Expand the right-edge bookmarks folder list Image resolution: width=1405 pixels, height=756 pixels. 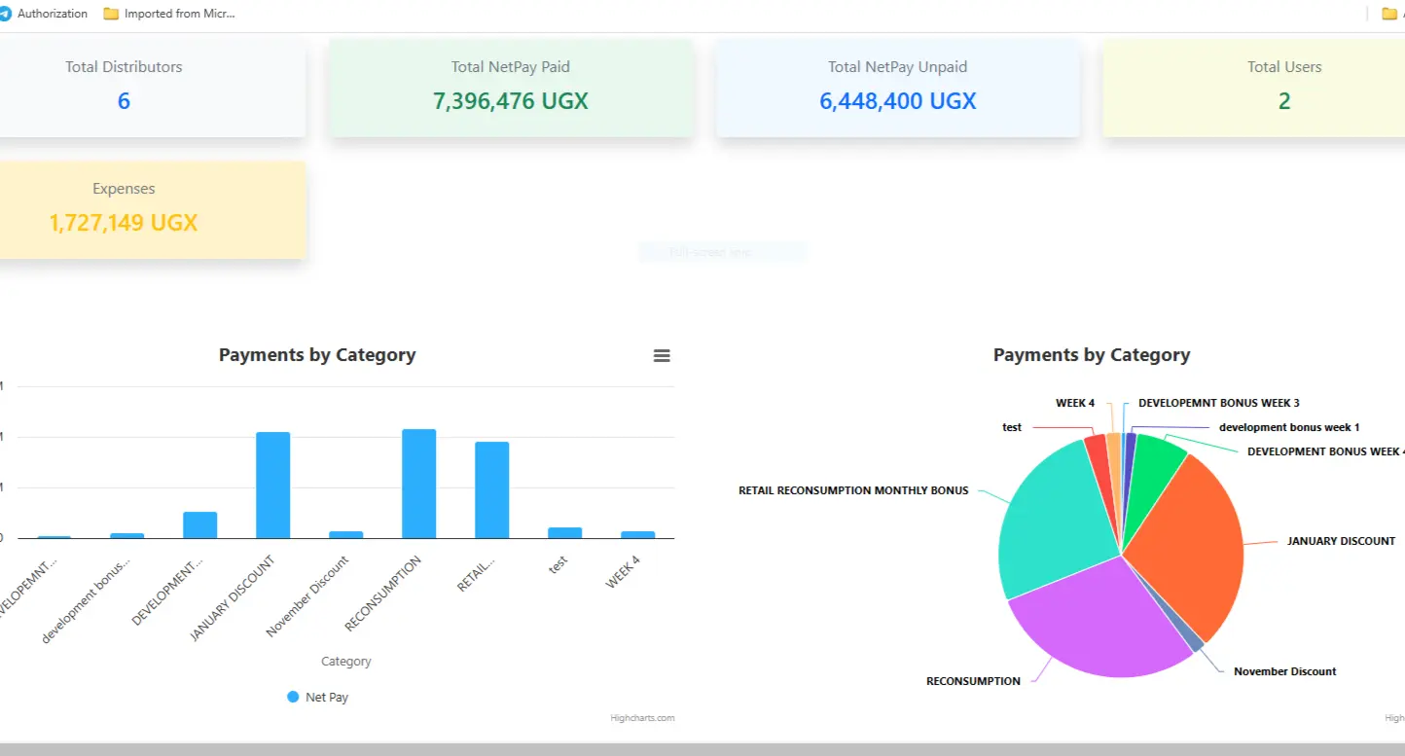(1391, 13)
